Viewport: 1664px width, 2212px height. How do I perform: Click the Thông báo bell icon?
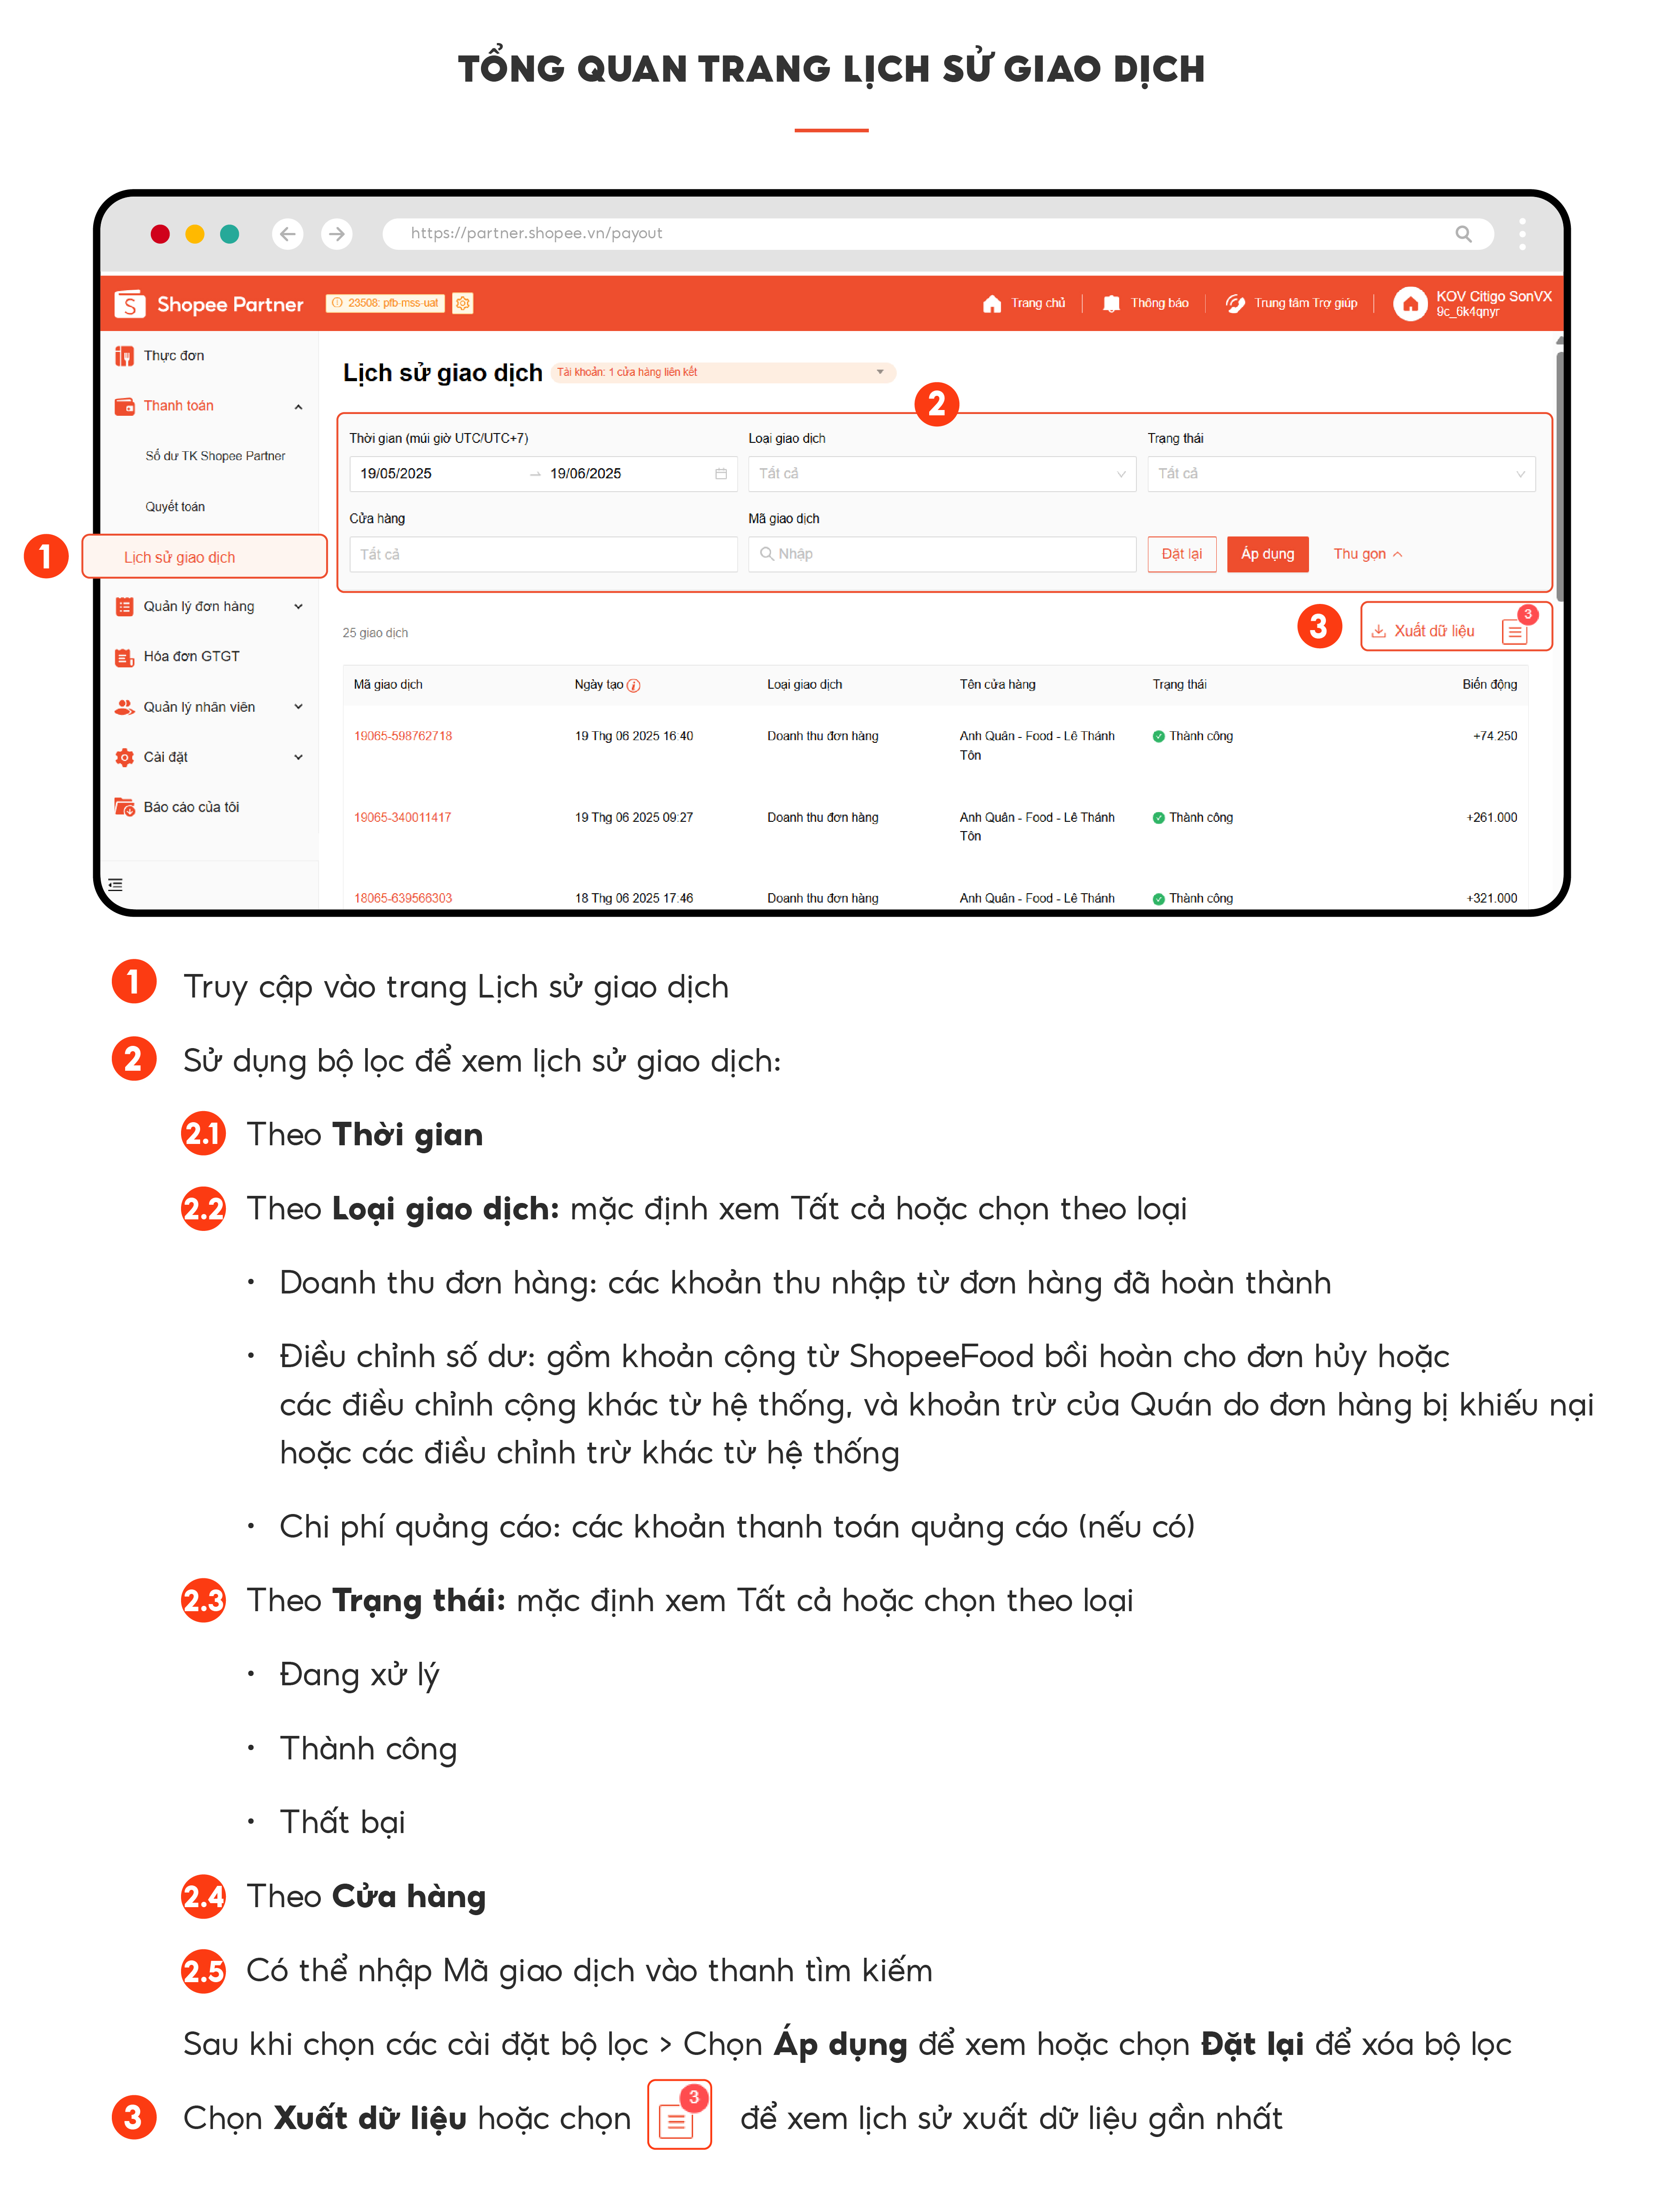(1111, 303)
